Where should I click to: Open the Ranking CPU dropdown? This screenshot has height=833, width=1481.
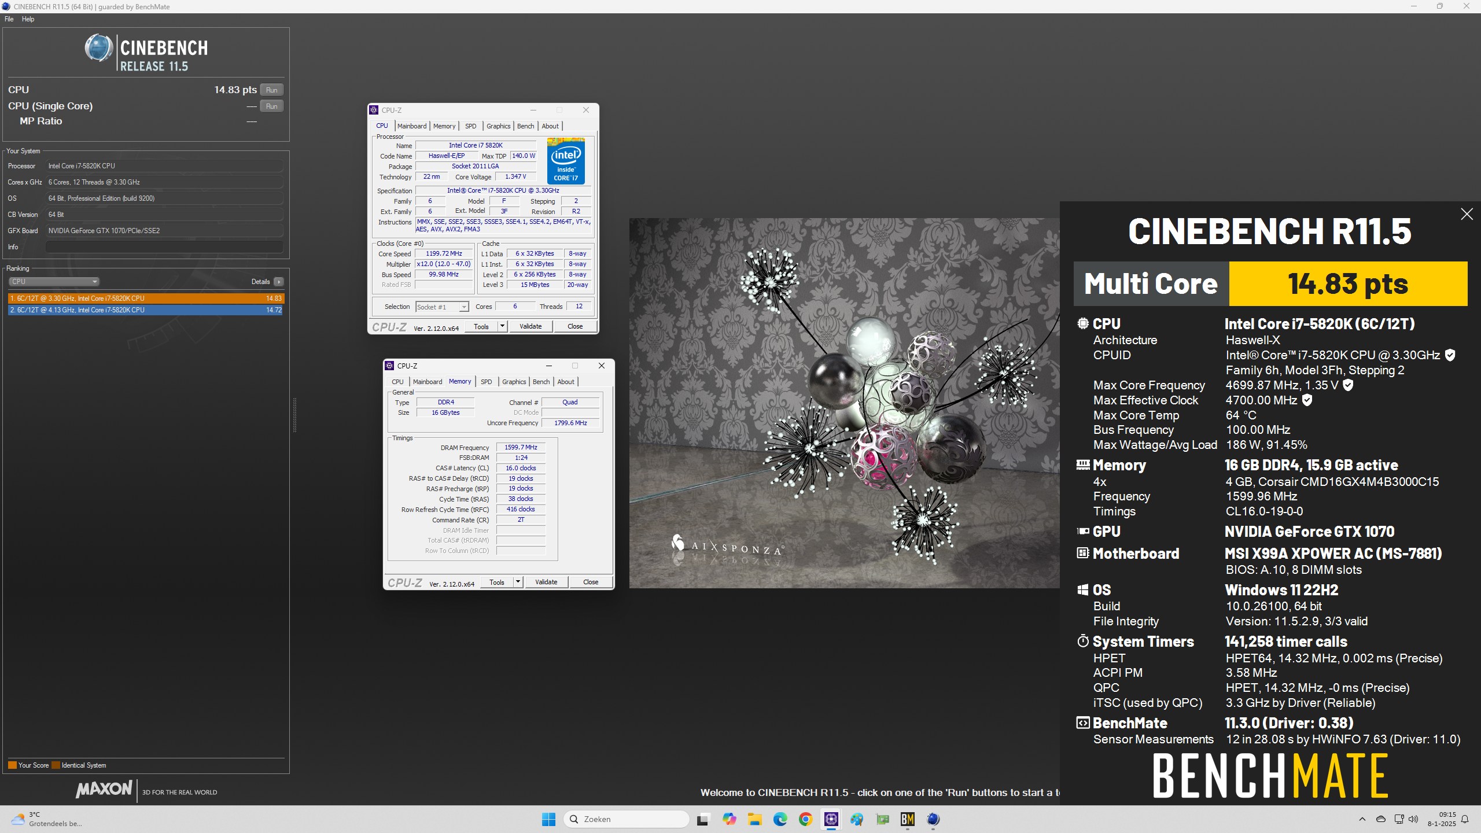pyautogui.click(x=54, y=282)
